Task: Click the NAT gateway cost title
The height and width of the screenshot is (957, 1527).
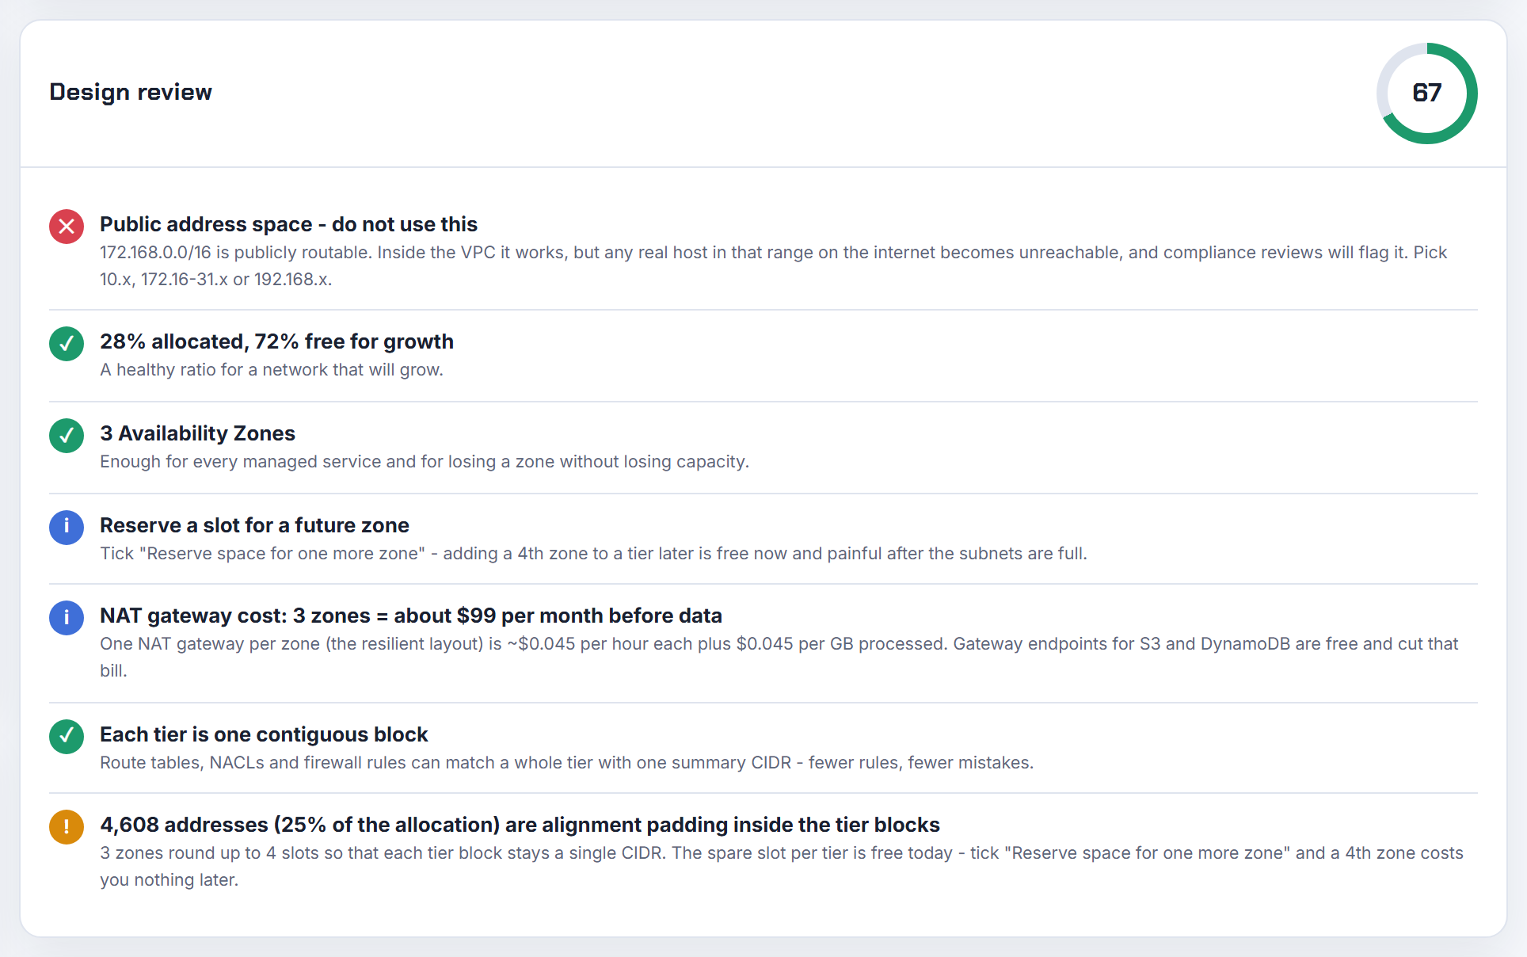Action: click(411, 616)
